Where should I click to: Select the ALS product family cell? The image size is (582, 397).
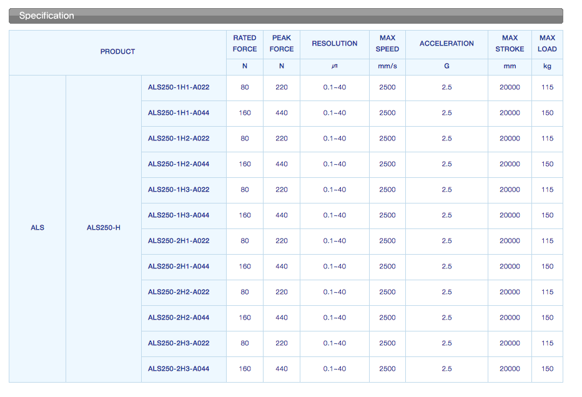37,228
